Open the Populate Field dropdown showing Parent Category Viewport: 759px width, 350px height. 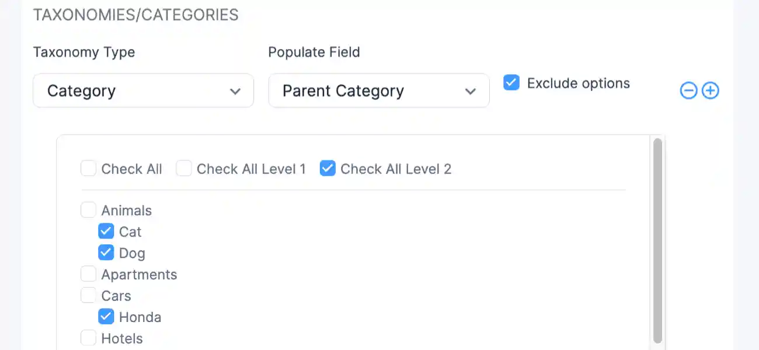[378, 90]
